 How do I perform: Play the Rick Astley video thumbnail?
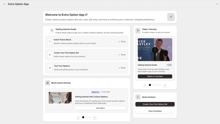tap(155, 50)
